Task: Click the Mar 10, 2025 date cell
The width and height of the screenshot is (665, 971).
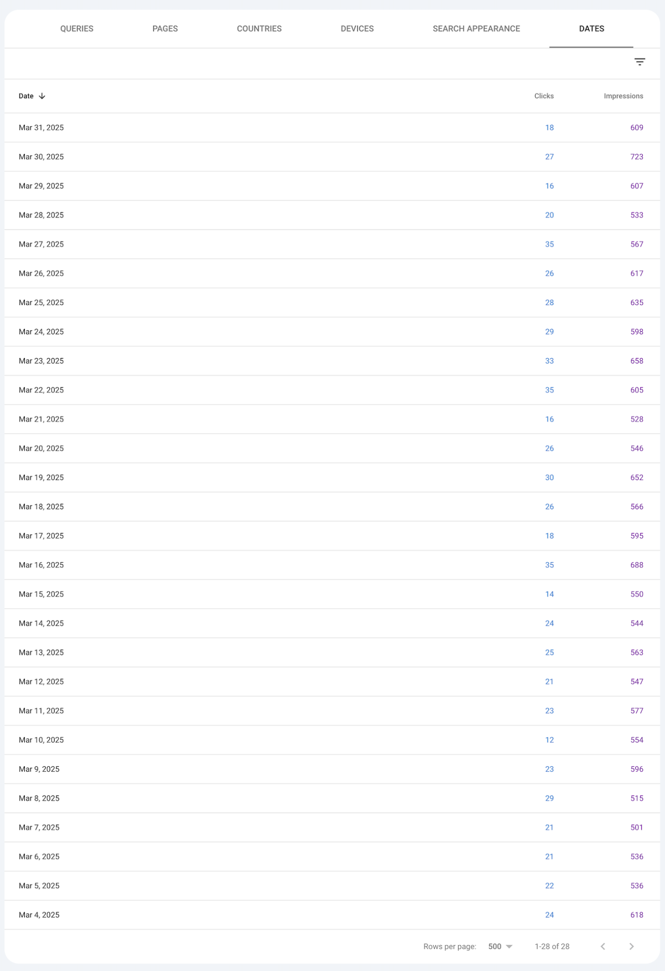Action: click(x=41, y=740)
